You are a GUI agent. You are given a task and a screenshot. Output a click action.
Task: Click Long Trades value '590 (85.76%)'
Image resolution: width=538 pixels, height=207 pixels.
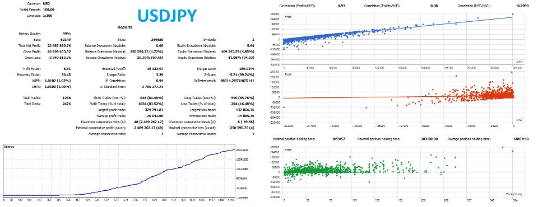tap(243, 98)
